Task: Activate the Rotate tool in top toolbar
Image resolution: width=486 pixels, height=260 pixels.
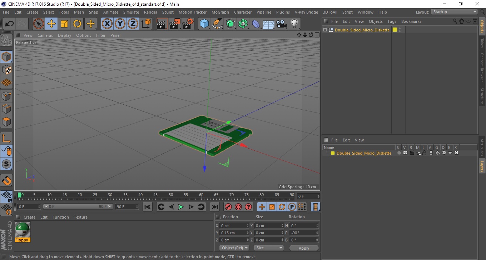Action: [77, 24]
